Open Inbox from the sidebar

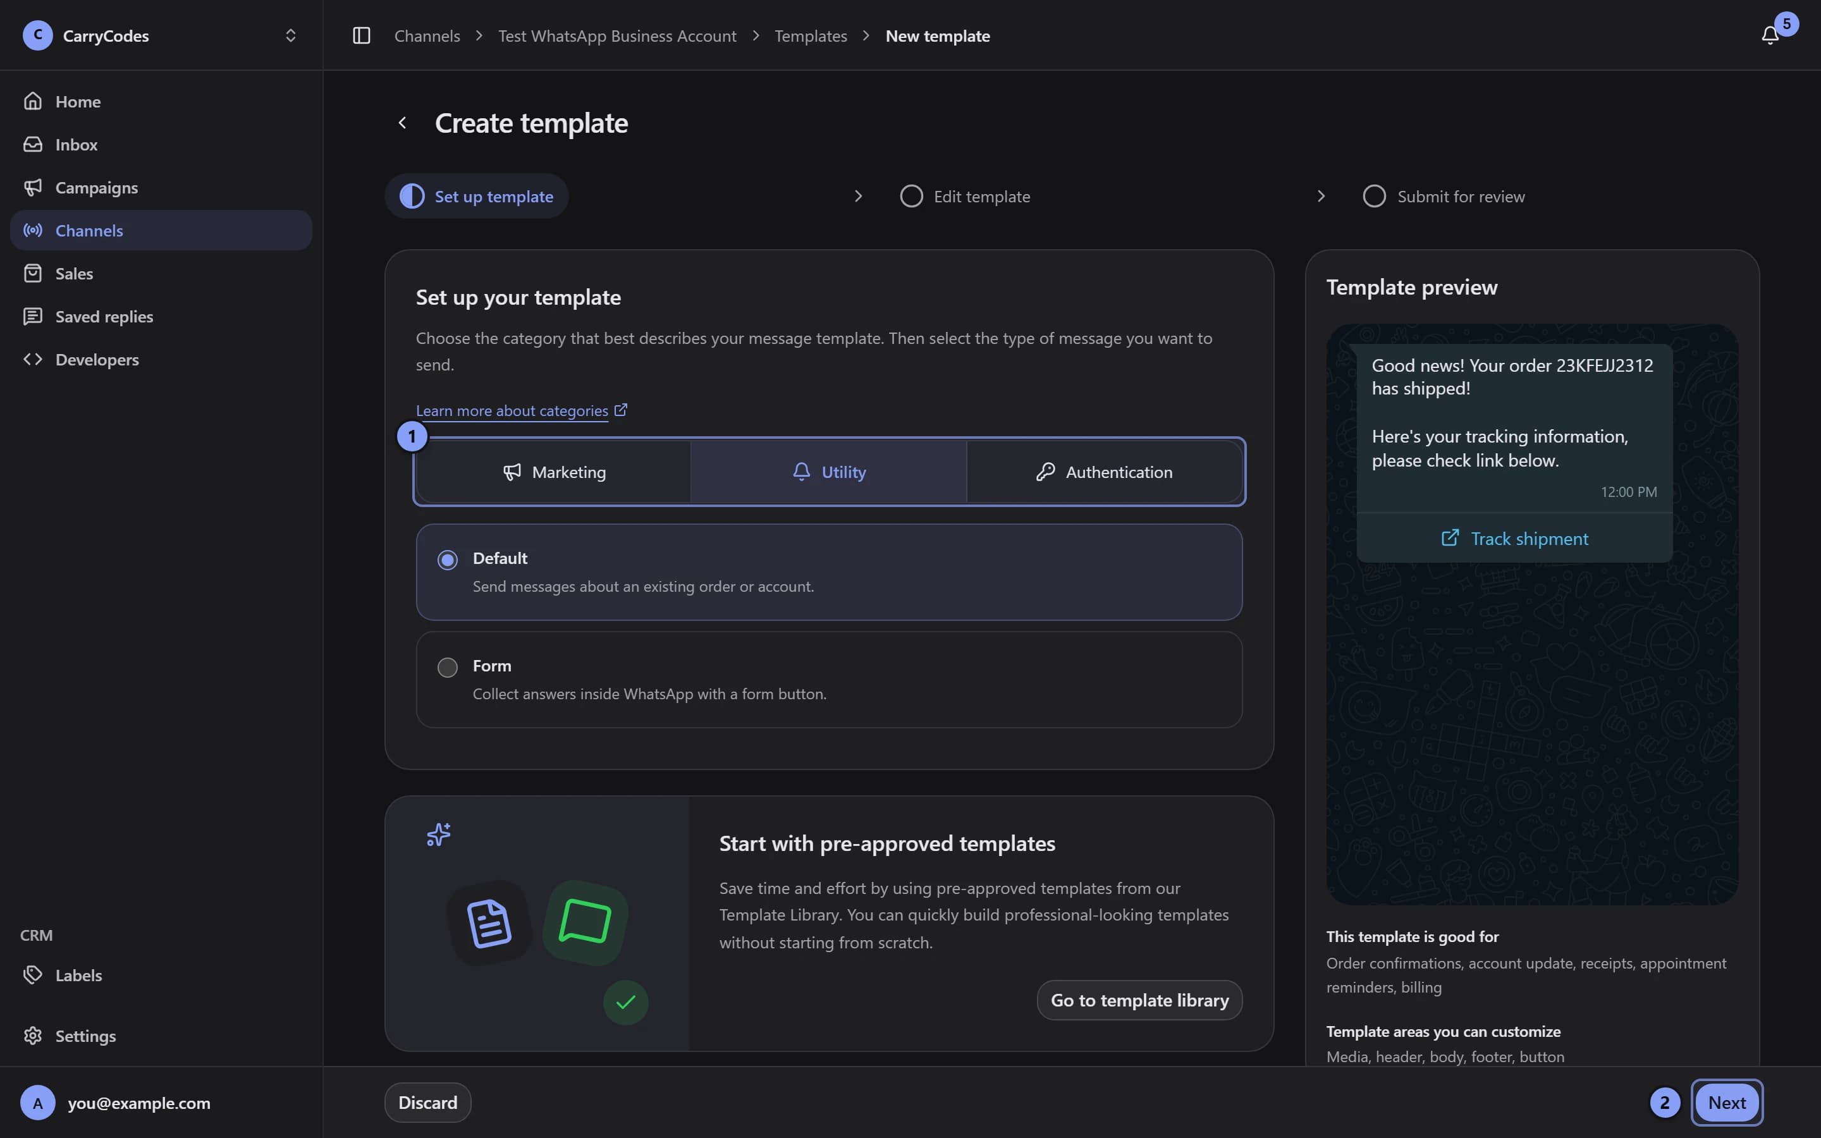tap(161, 144)
